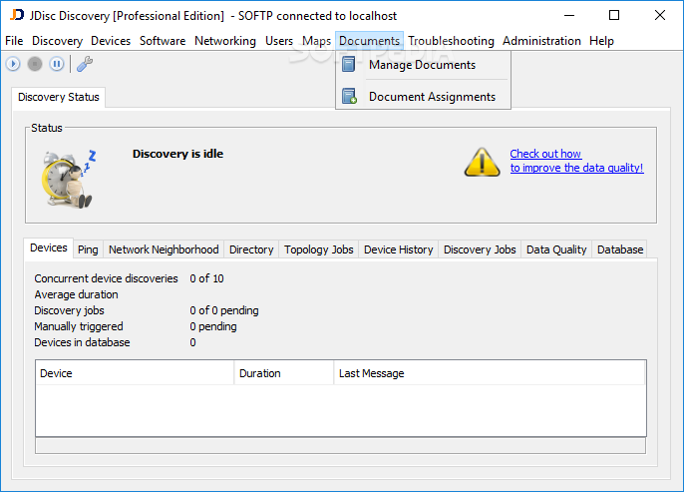Click the sleeping clock idle status image
Screen dimensions: 684x492
[69, 178]
